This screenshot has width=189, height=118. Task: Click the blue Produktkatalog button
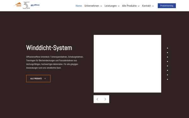click(x=167, y=6)
